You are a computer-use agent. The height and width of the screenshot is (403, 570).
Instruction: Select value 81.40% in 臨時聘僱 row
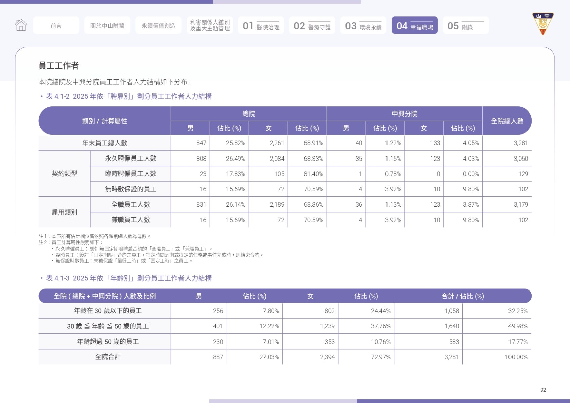(313, 174)
